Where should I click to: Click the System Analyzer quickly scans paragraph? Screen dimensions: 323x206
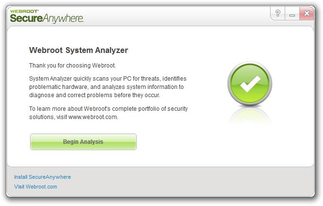click(x=108, y=87)
